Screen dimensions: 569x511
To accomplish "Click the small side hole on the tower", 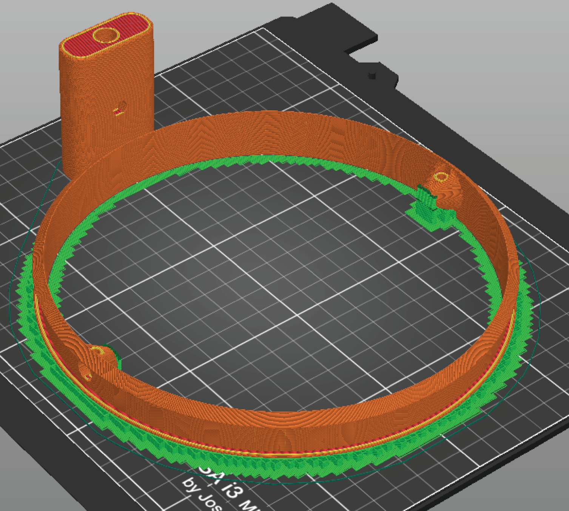I will click(120, 108).
